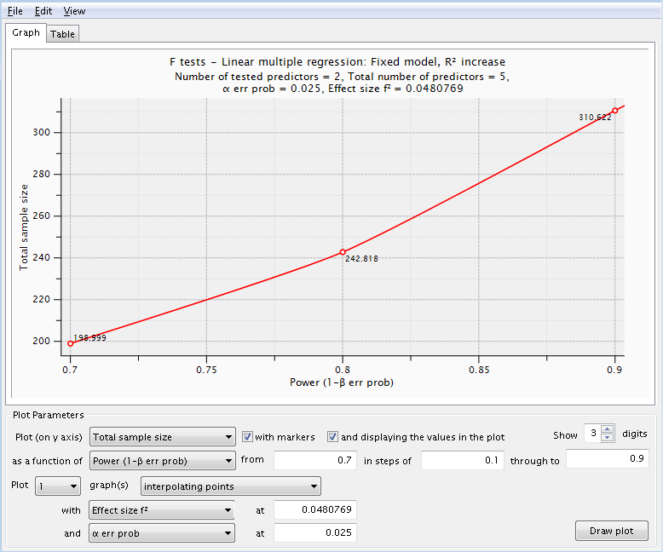Screen dimensions: 663x552
Task: Click the Draw plot button
Action: click(612, 531)
